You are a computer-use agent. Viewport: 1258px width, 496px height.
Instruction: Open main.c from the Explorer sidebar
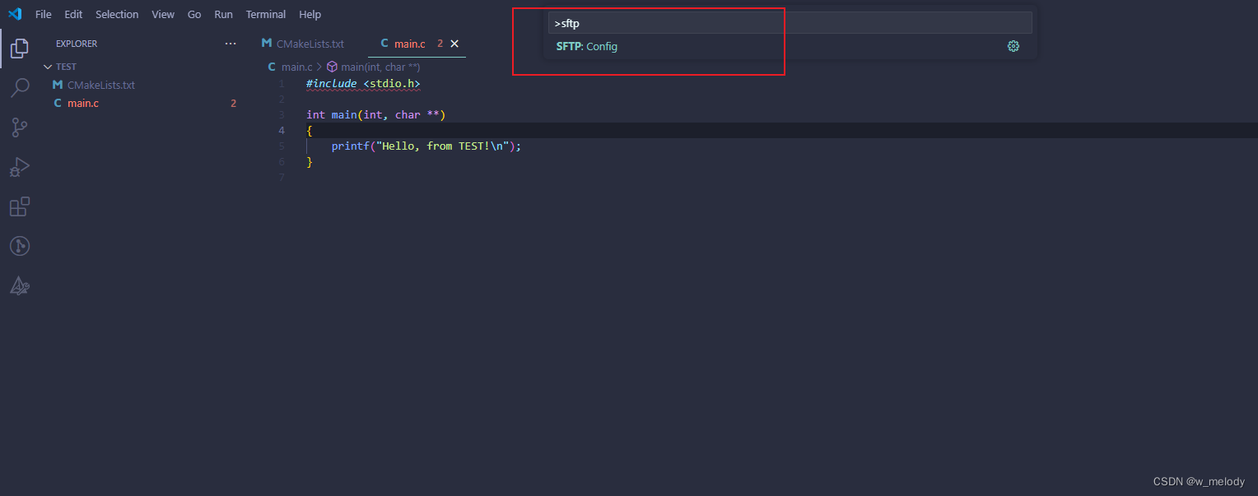click(82, 102)
